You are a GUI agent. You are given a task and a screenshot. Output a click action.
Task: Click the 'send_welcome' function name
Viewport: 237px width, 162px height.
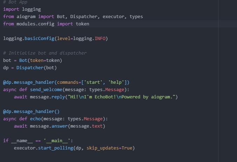pos(46,90)
